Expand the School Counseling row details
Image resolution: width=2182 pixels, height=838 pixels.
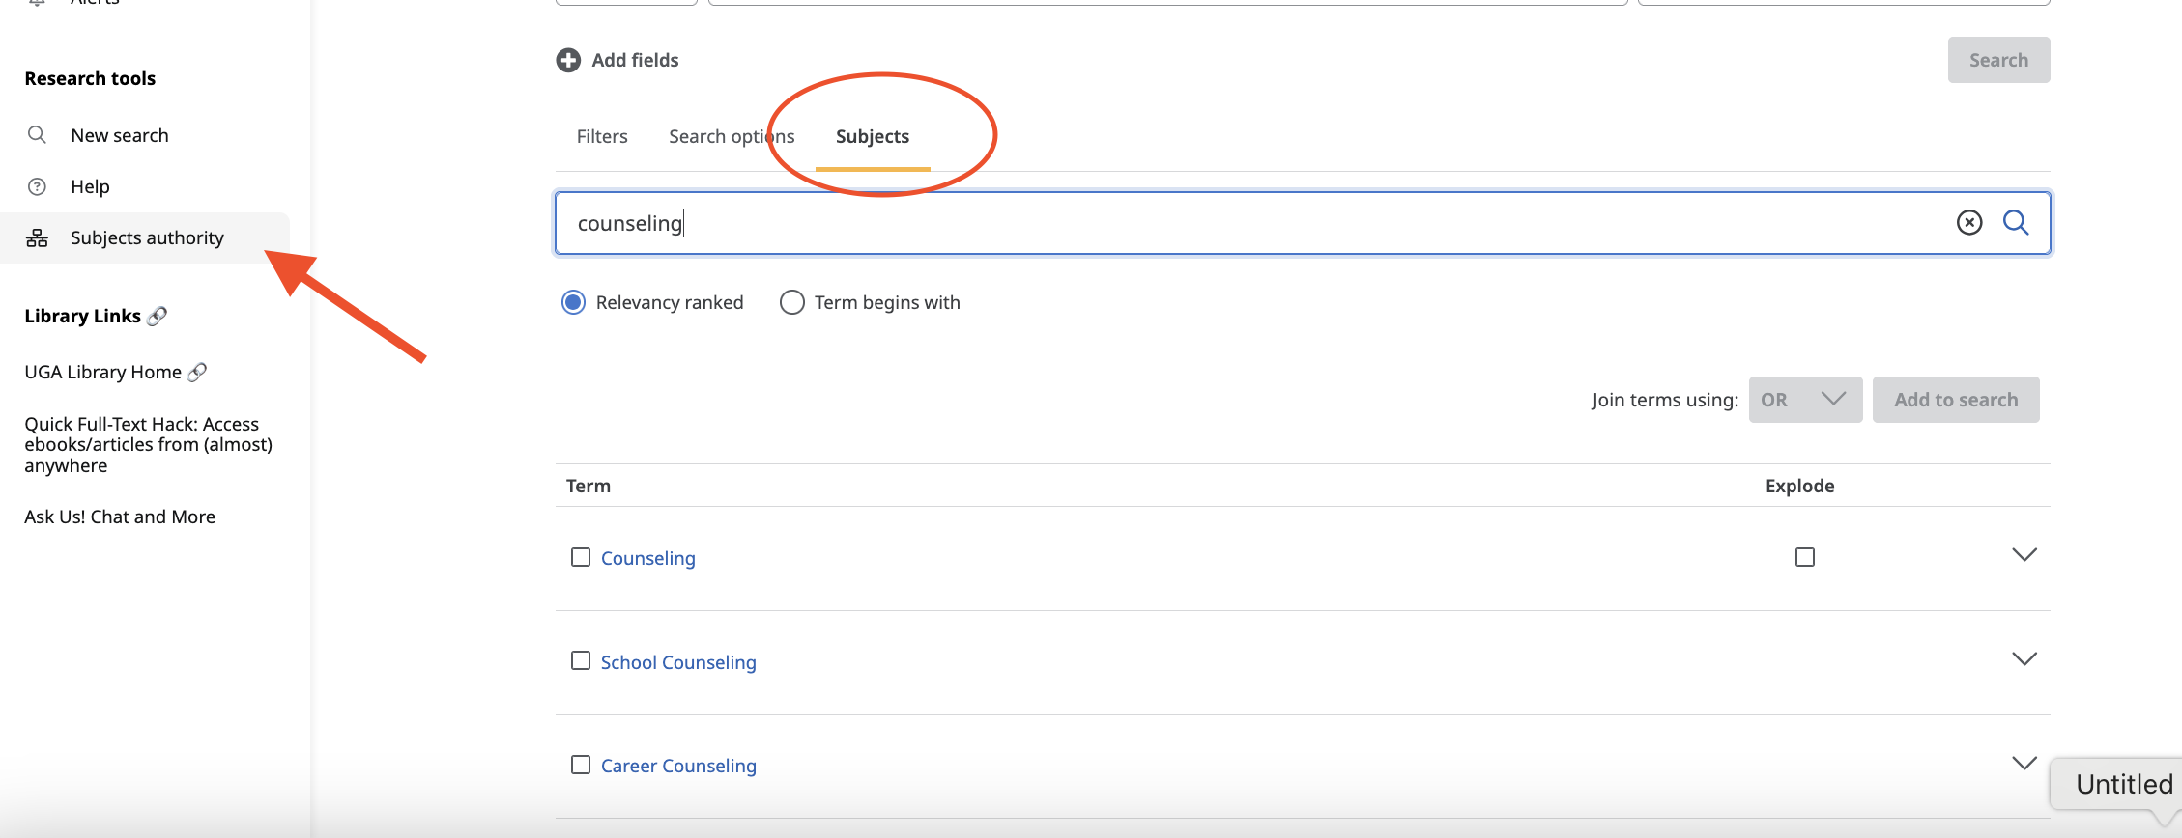coord(2024,659)
